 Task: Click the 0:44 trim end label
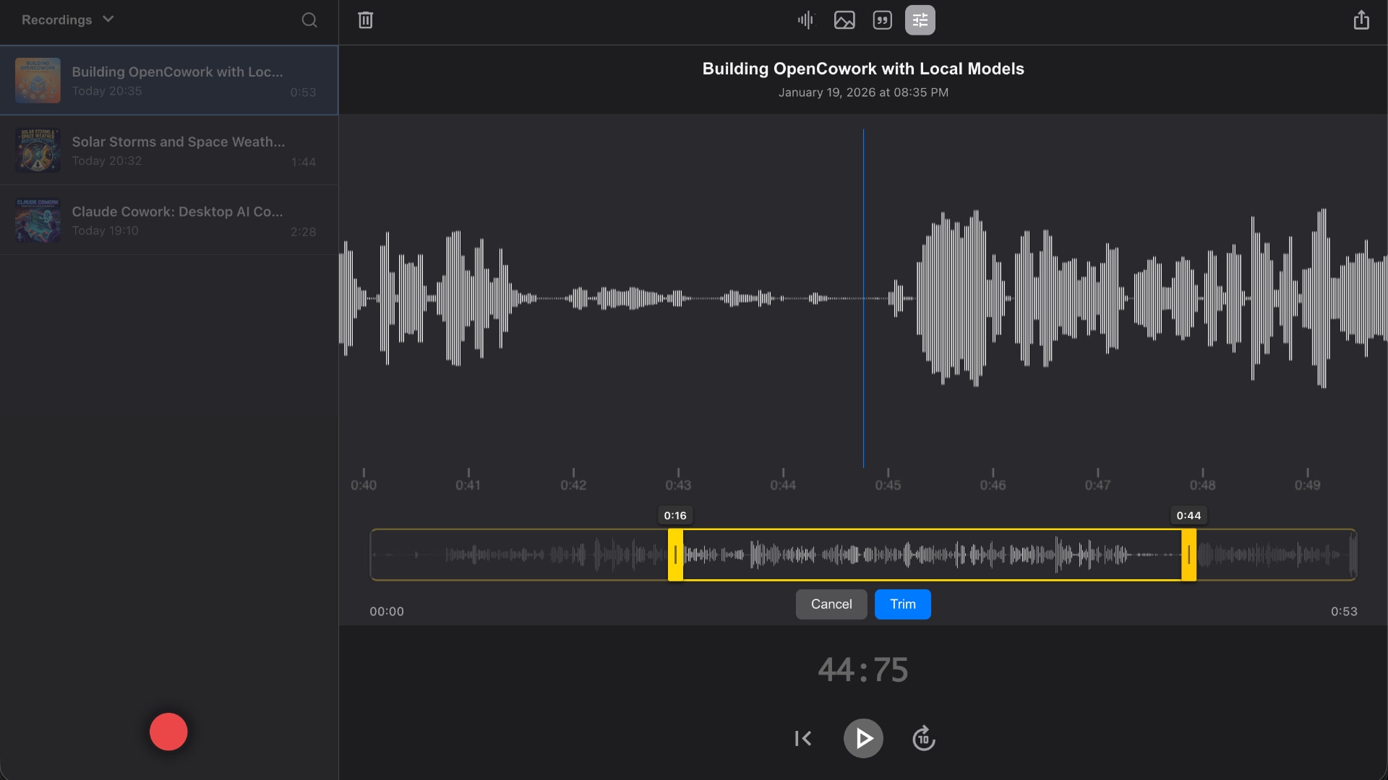[x=1188, y=516]
